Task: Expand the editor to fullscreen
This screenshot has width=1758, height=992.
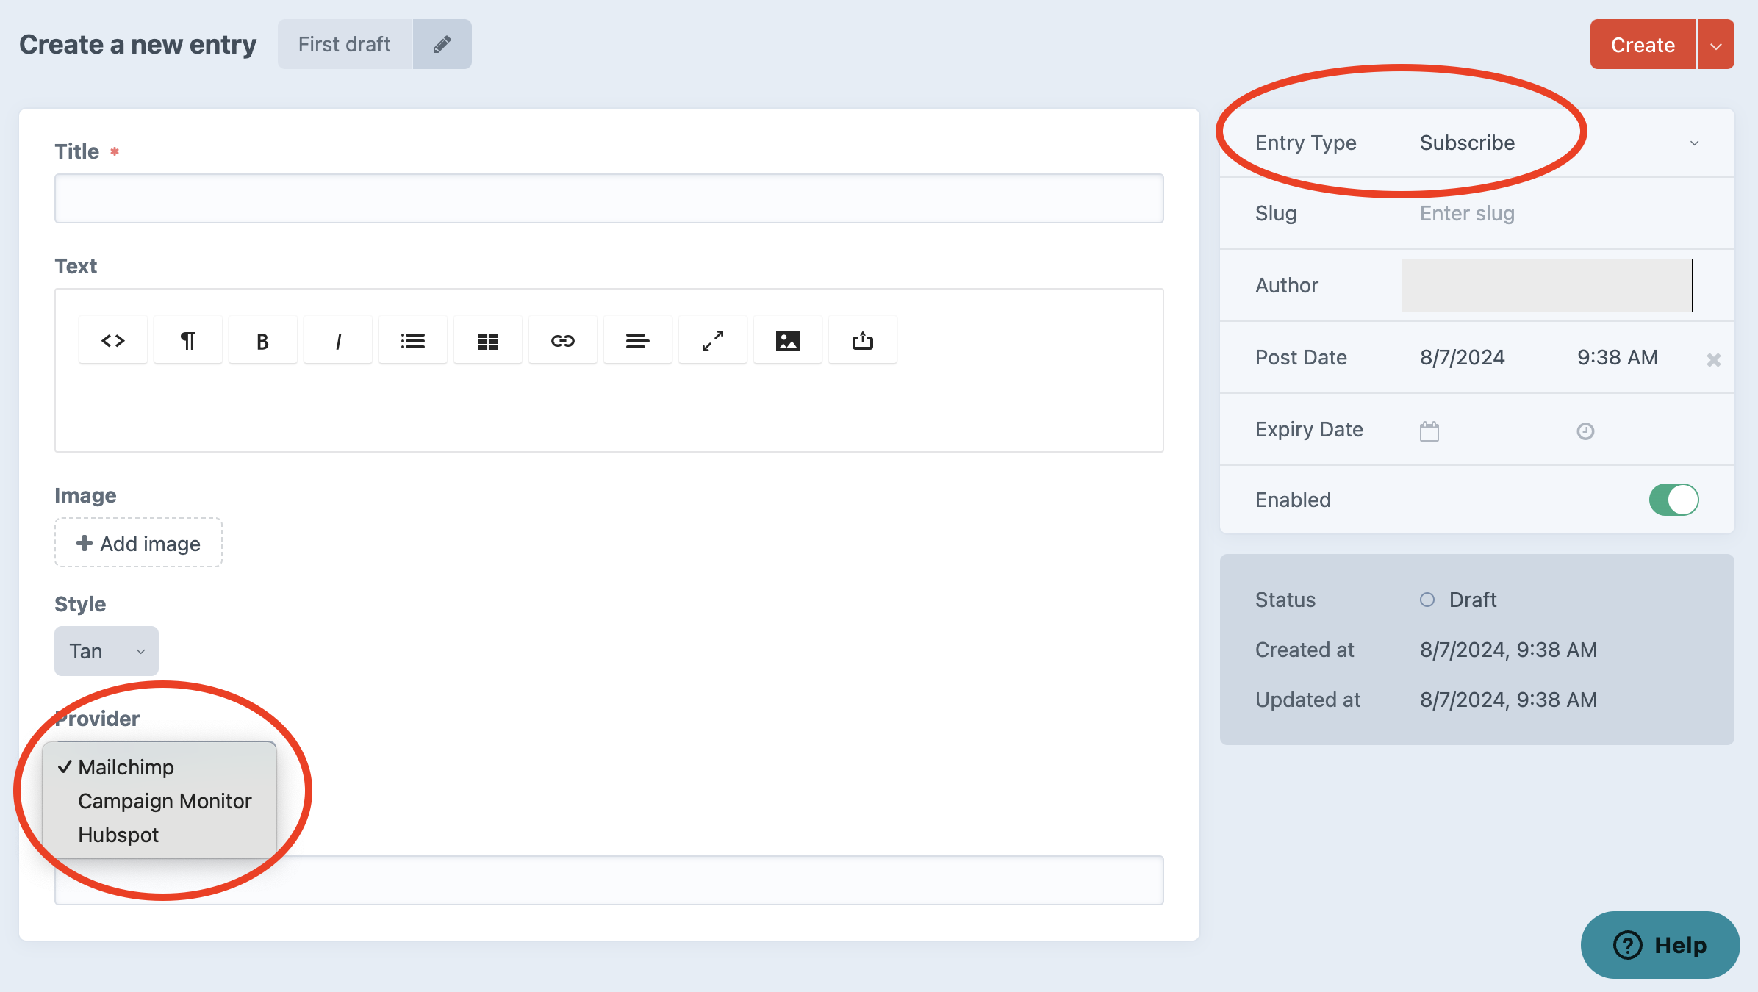Action: click(713, 340)
